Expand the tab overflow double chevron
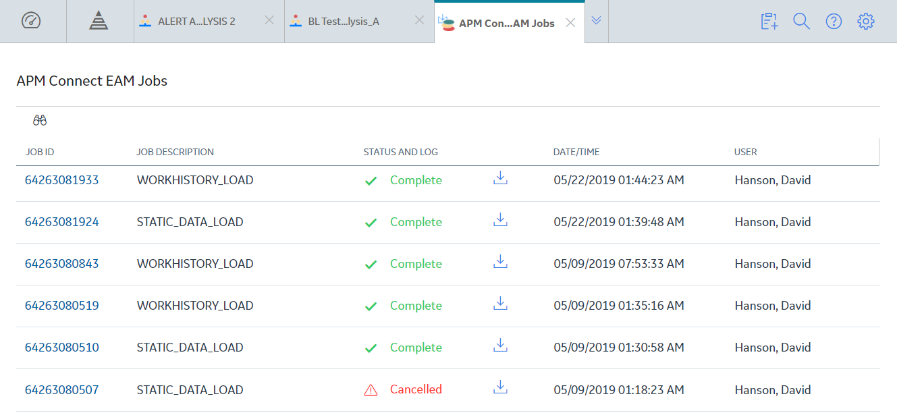The height and width of the screenshot is (413, 897). click(596, 21)
